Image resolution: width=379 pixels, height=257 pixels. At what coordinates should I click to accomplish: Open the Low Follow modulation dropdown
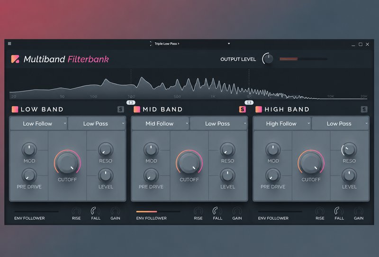[38, 123]
